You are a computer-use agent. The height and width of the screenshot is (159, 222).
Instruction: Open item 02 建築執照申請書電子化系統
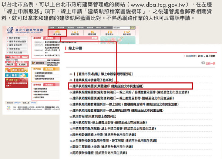point(92,80)
